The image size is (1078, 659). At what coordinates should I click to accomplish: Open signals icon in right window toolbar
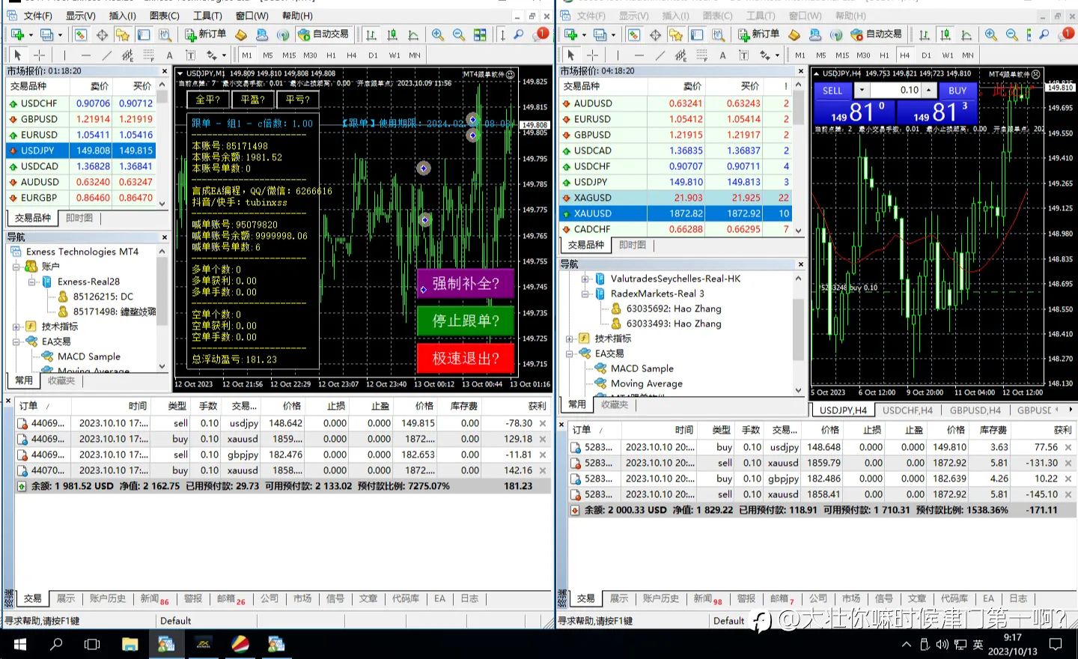836,35
